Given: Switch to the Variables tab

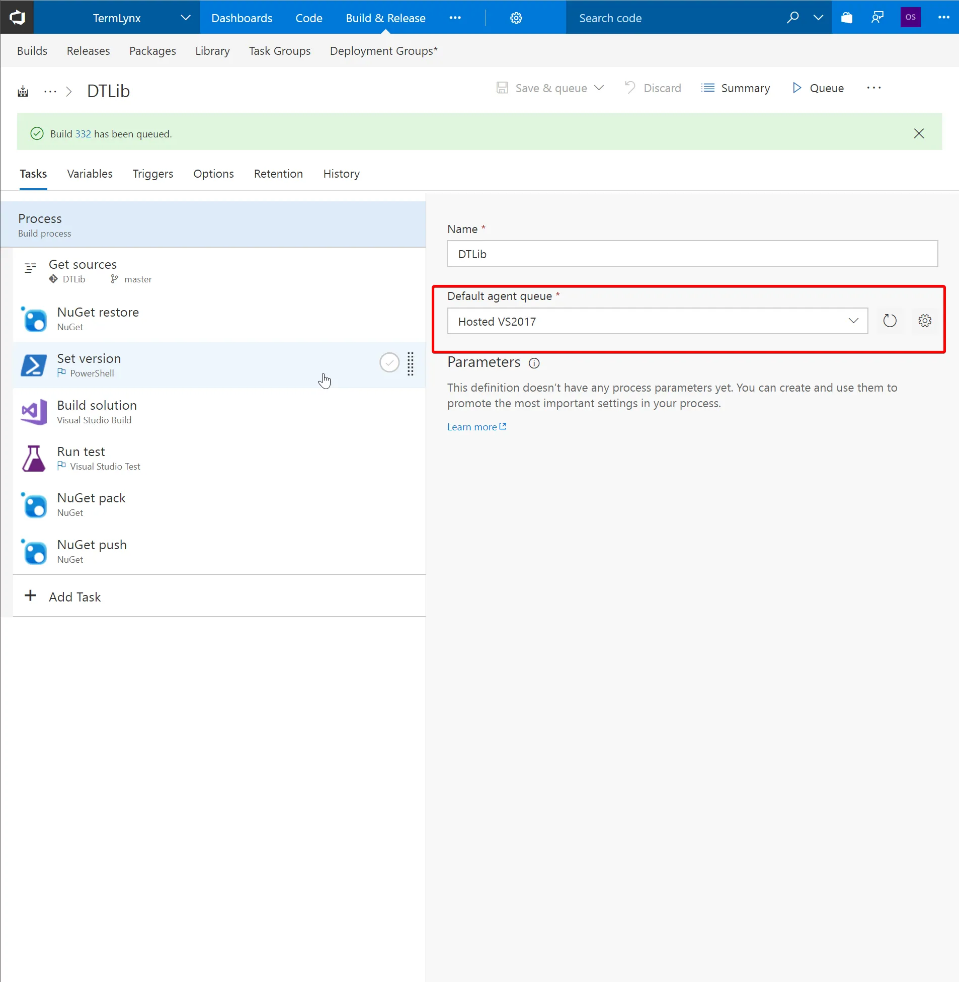Looking at the screenshot, I should tap(90, 174).
